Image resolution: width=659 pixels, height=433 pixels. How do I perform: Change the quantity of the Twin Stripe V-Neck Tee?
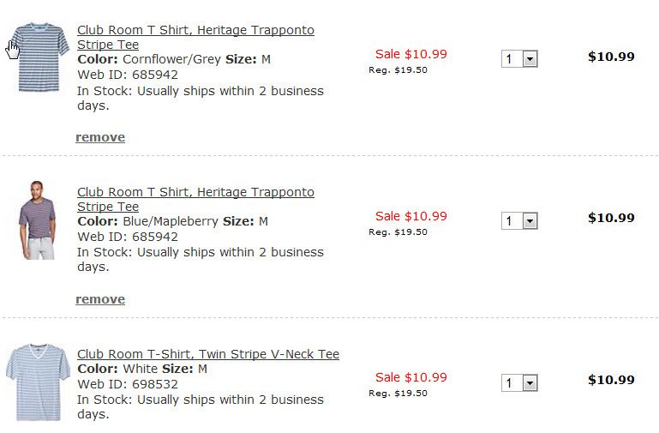[x=519, y=383]
